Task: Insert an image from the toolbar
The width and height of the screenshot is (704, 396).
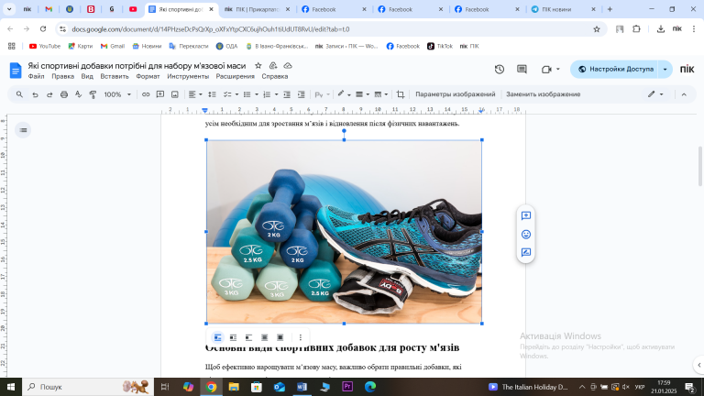Action: click(x=175, y=94)
